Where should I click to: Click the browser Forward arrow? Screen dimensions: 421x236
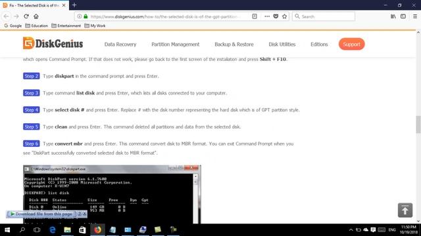point(16,16)
